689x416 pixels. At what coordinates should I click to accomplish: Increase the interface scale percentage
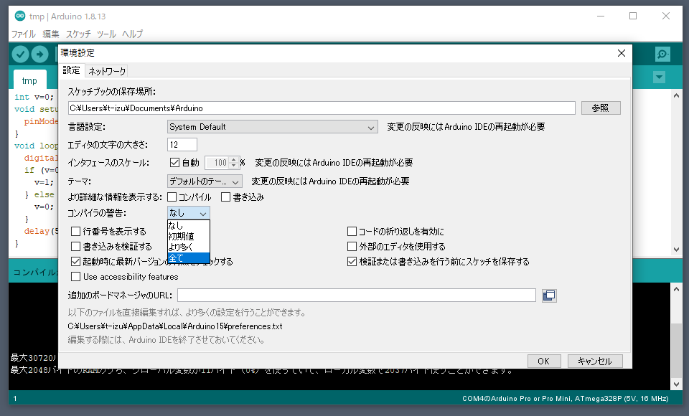234,160
